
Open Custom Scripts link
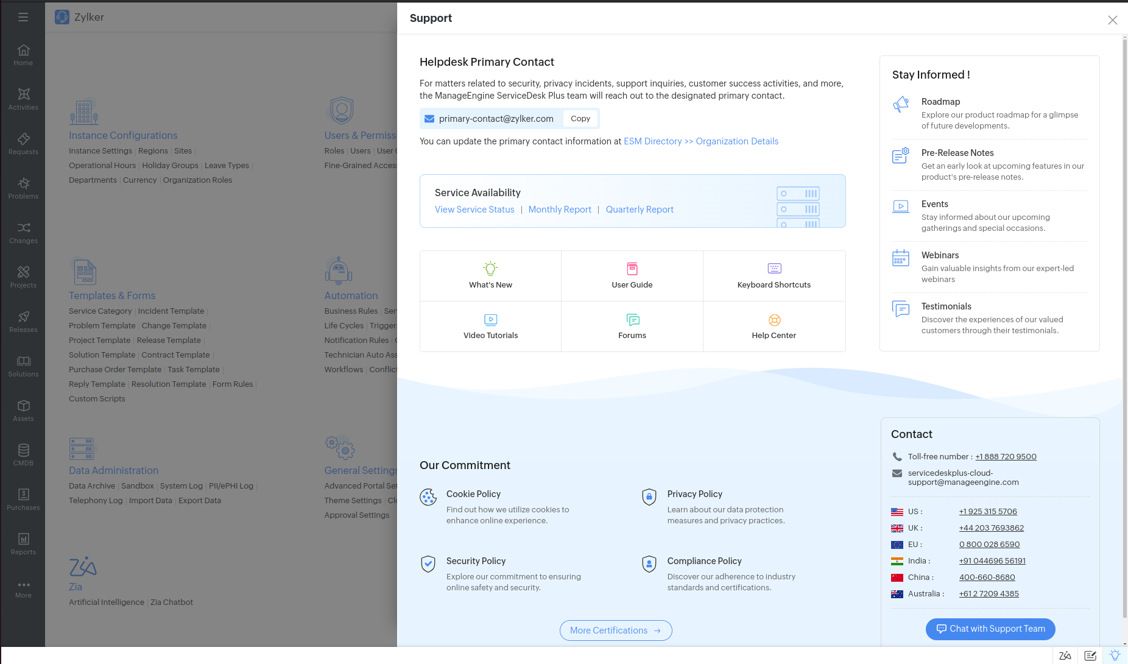[97, 399]
